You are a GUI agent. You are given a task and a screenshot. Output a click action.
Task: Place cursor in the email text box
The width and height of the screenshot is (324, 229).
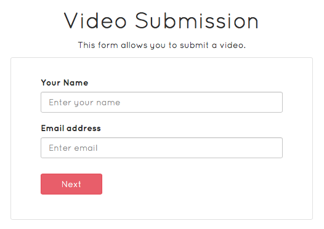pyautogui.click(x=161, y=148)
